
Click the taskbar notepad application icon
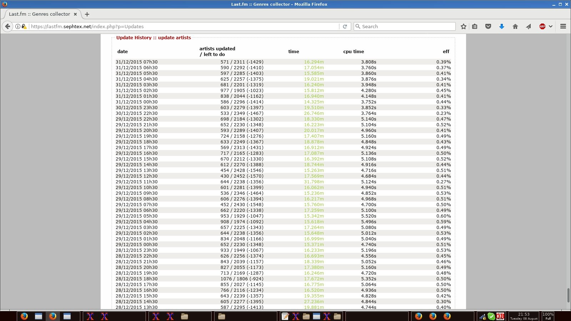[285, 316]
